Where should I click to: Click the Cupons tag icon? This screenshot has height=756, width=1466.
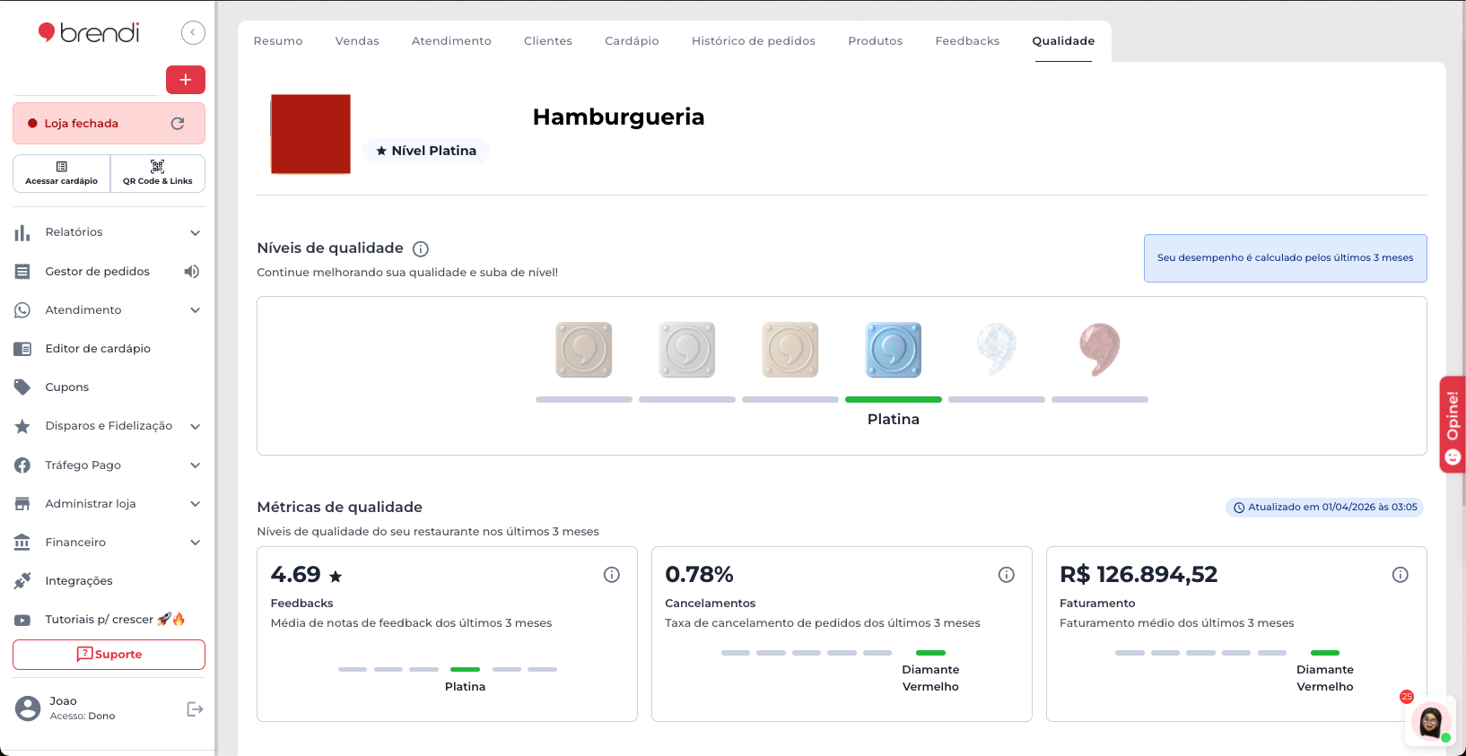22,387
